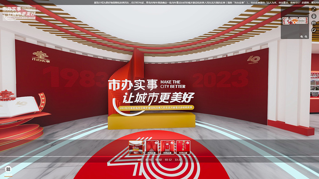Screen dimensions: 319x179
Task: Turn on the microphone narration icon
Action: click(314, 16)
